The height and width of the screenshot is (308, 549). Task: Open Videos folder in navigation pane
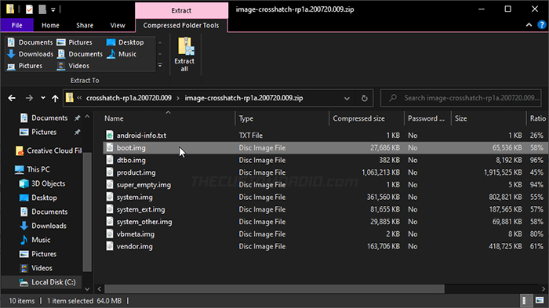pos(36,268)
